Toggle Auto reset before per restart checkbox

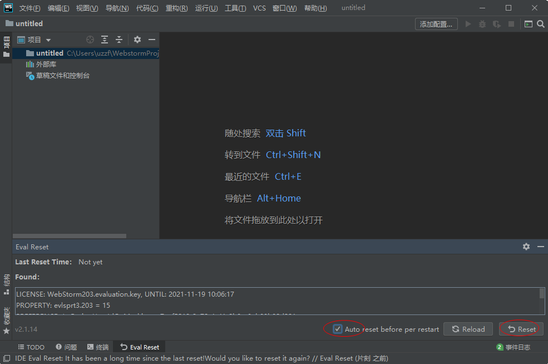point(337,329)
